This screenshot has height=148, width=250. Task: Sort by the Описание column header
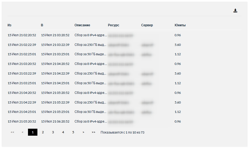[x=82, y=25]
